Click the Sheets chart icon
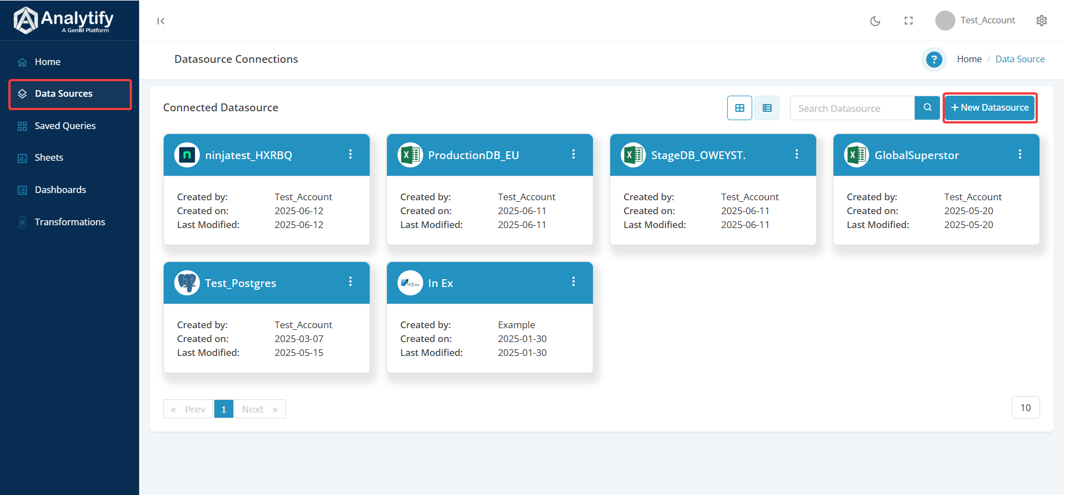The width and height of the screenshot is (1069, 495). click(22, 159)
